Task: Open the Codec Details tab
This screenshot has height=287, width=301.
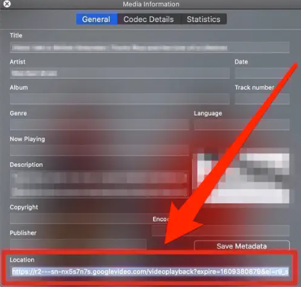Action: coord(149,19)
